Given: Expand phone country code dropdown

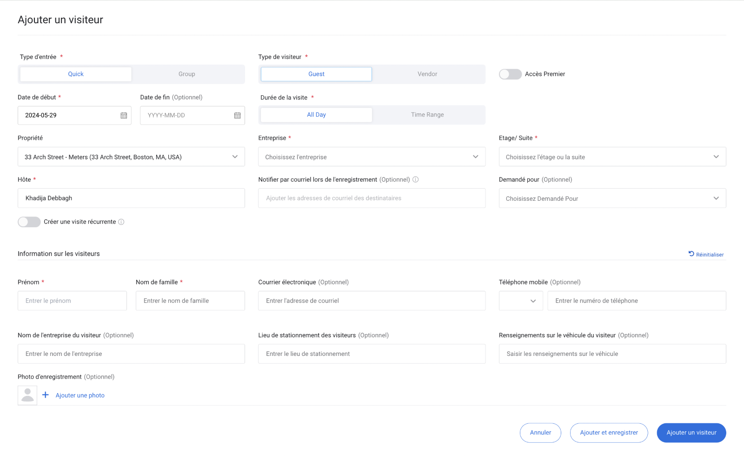Looking at the screenshot, I should [x=521, y=301].
